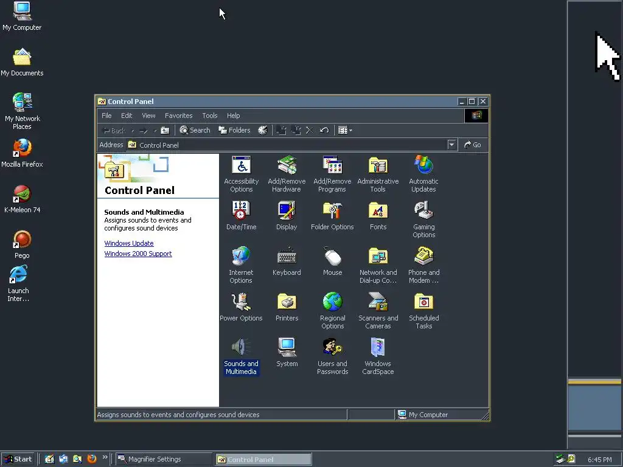Select My Computer desktop icon
The height and width of the screenshot is (467, 623).
(22, 16)
